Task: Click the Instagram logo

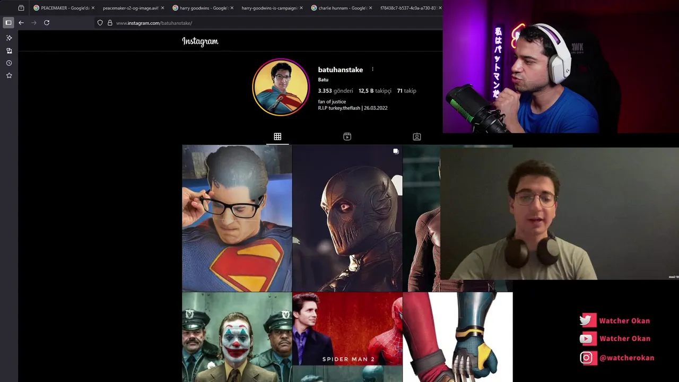Action: [x=200, y=41]
